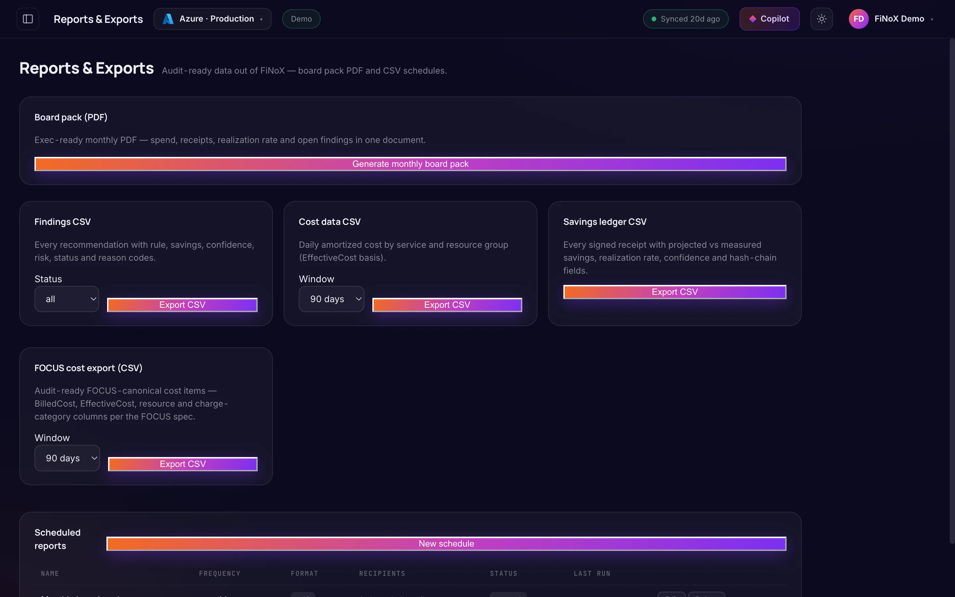This screenshot has height=597, width=955.
Task: Click the Board pack (PDF) heading
Action: (71, 117)
